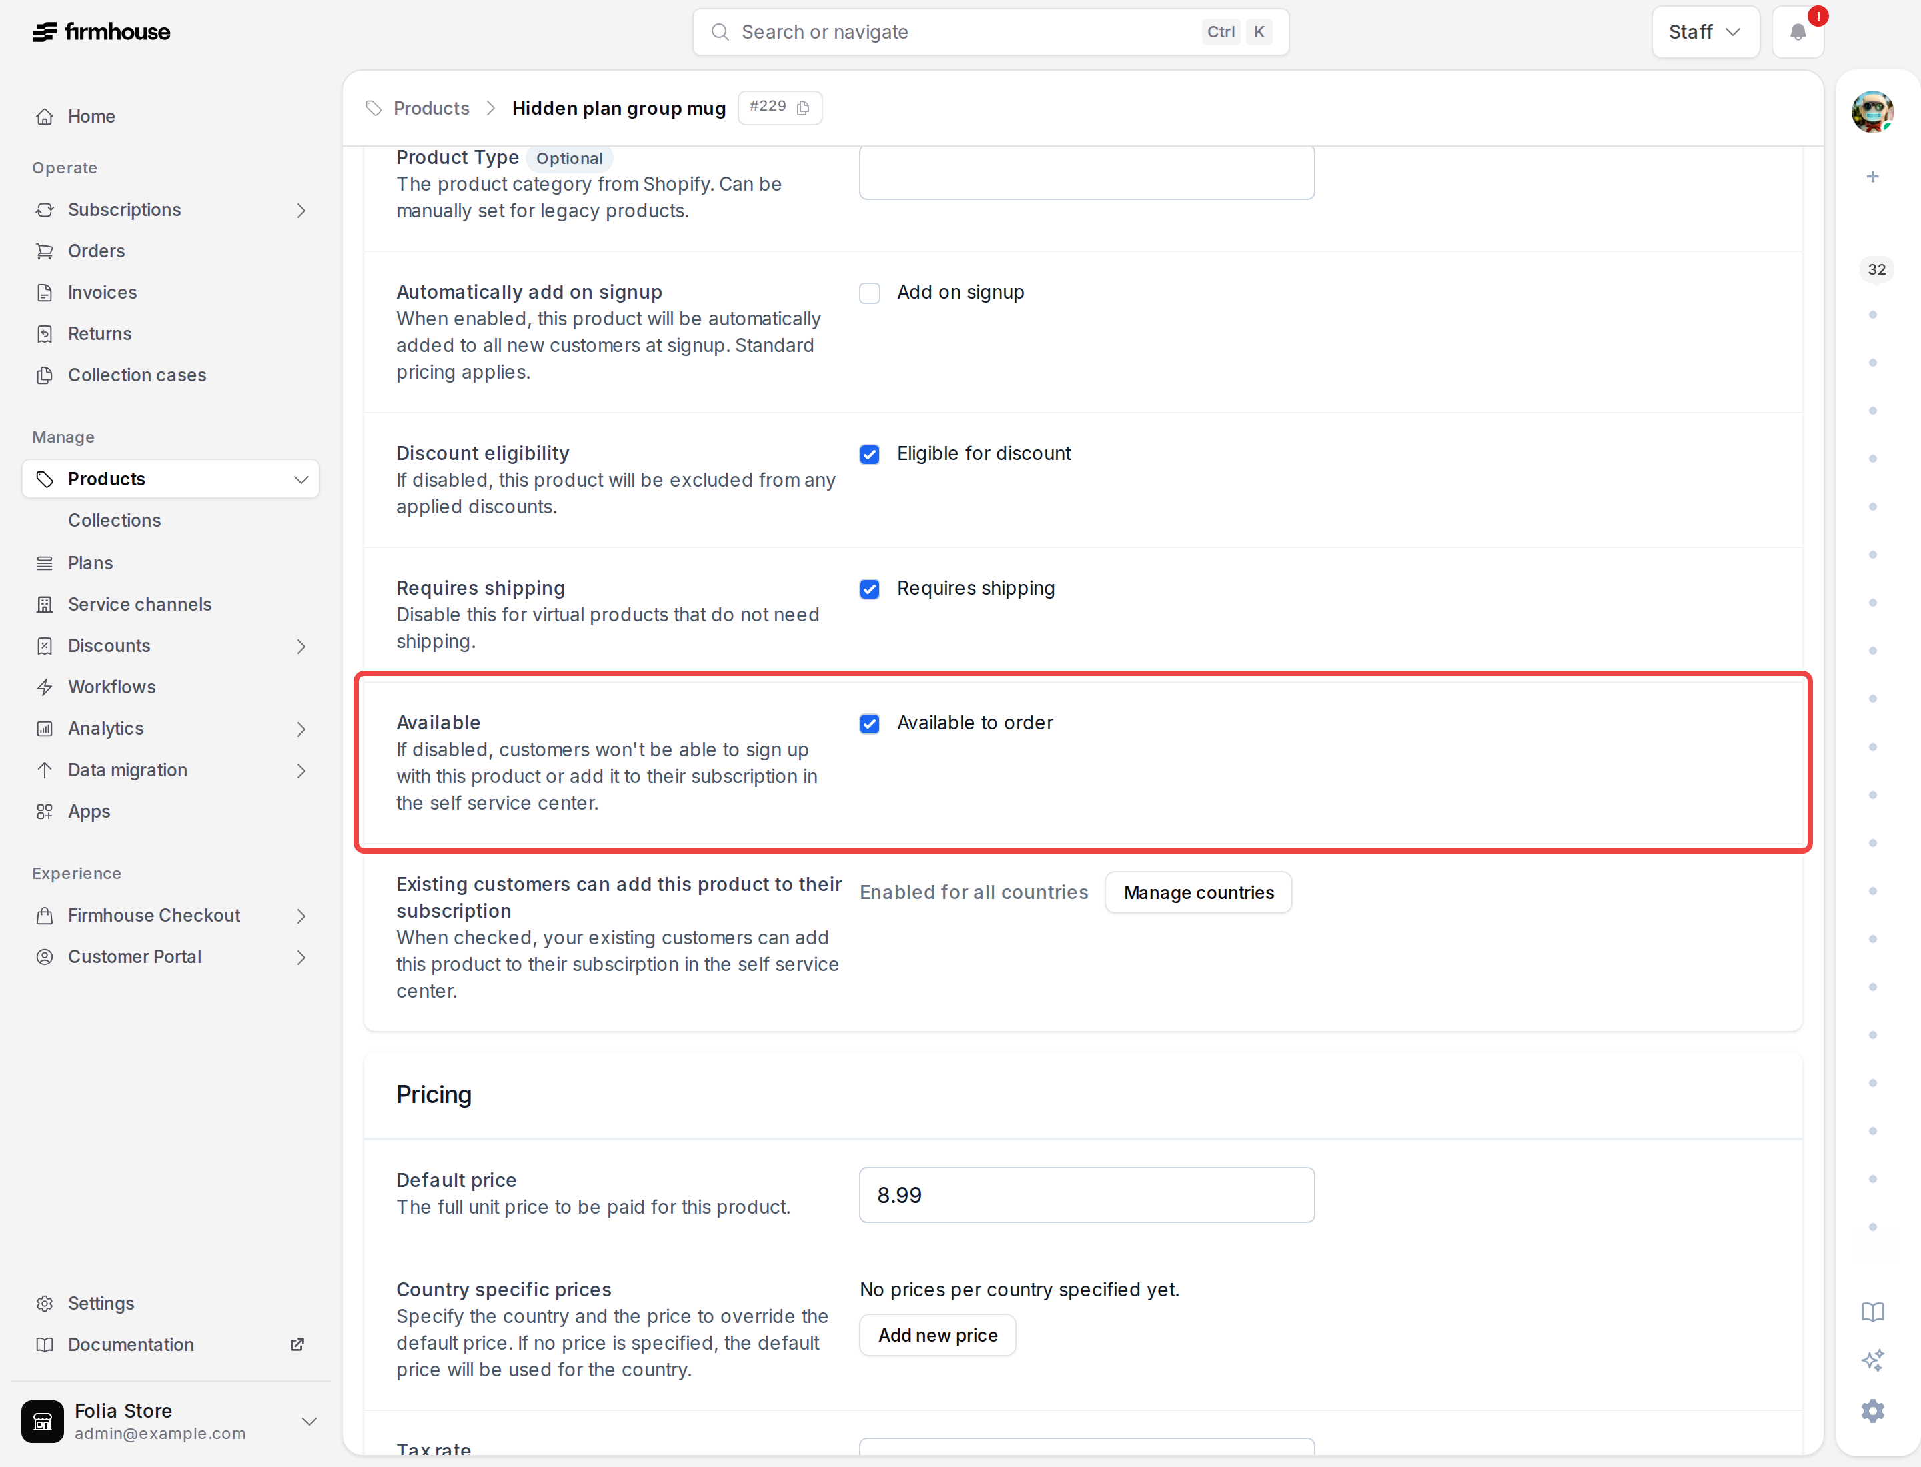This screenshot has width=1921, height=1467.
Task: Click the plus icon in the right rail
Action: click(x=1872, y=177)
